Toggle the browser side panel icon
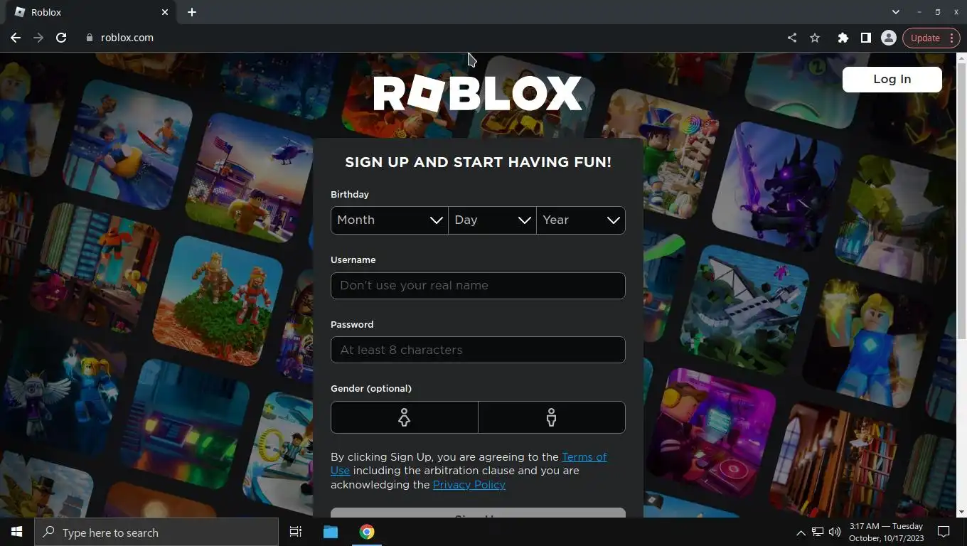This screenshot has width=967, height=546. pos(866,38)
